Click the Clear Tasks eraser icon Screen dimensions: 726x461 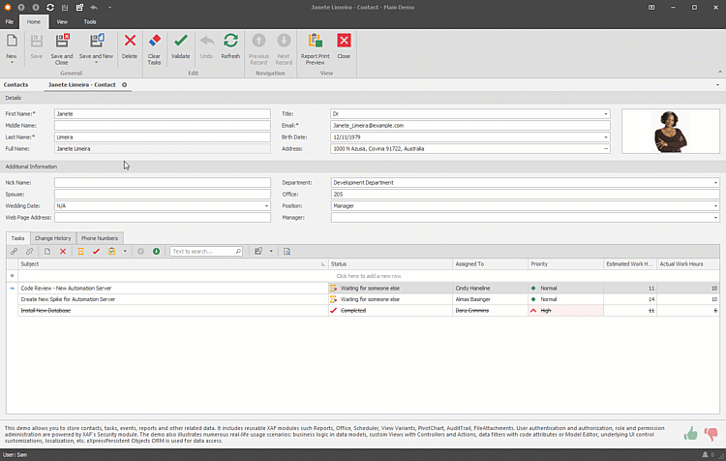155,42
